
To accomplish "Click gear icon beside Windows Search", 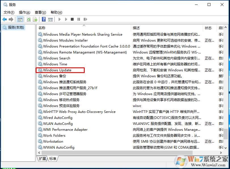I will (40, 58).
